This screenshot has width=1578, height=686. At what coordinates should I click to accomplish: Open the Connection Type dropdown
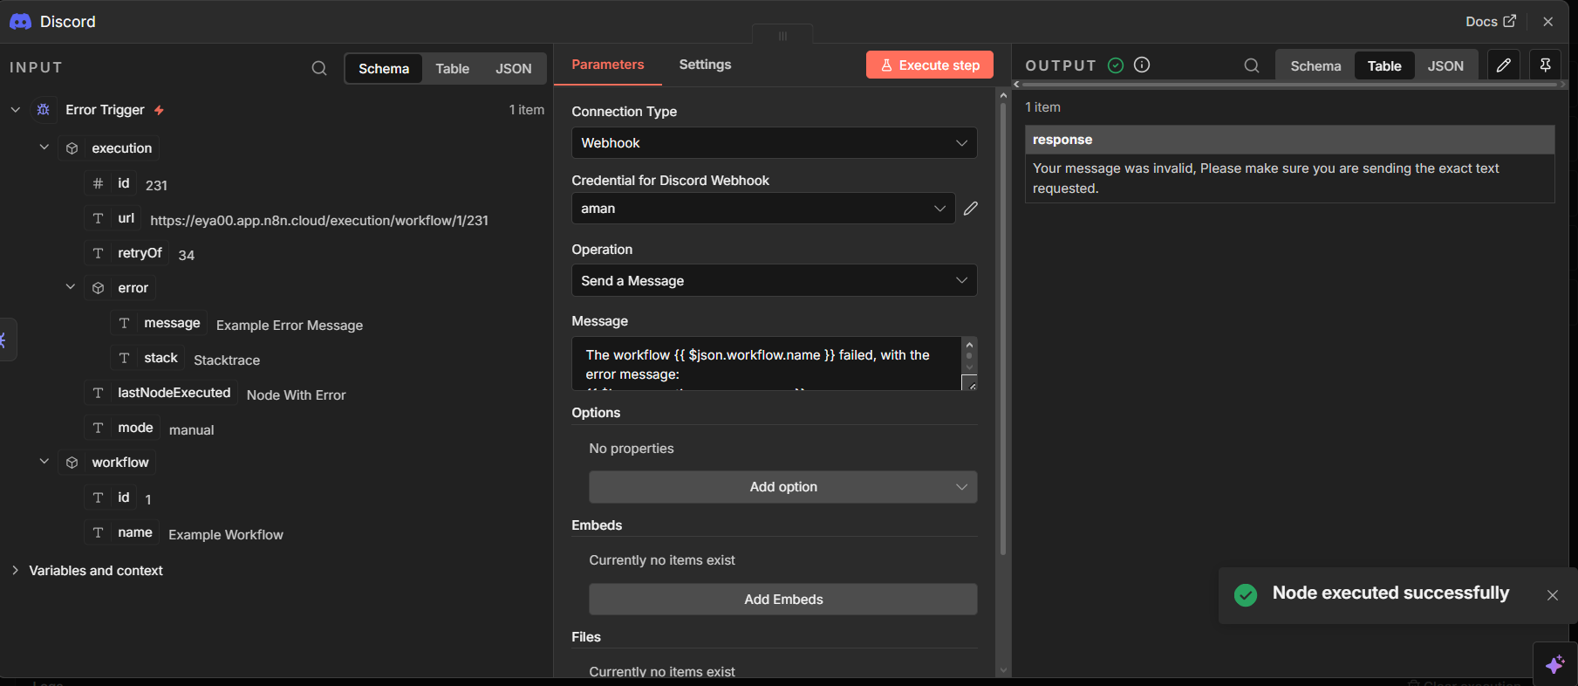(x=774, y=143)
